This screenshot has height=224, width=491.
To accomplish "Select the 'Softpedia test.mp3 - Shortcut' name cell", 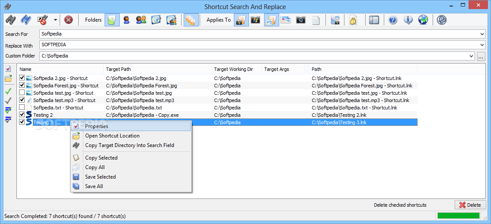I will click(x=64, y=100).
